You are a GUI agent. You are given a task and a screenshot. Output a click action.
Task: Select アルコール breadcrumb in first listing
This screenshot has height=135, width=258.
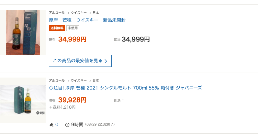pyautogui.click(x=57, y=13)
